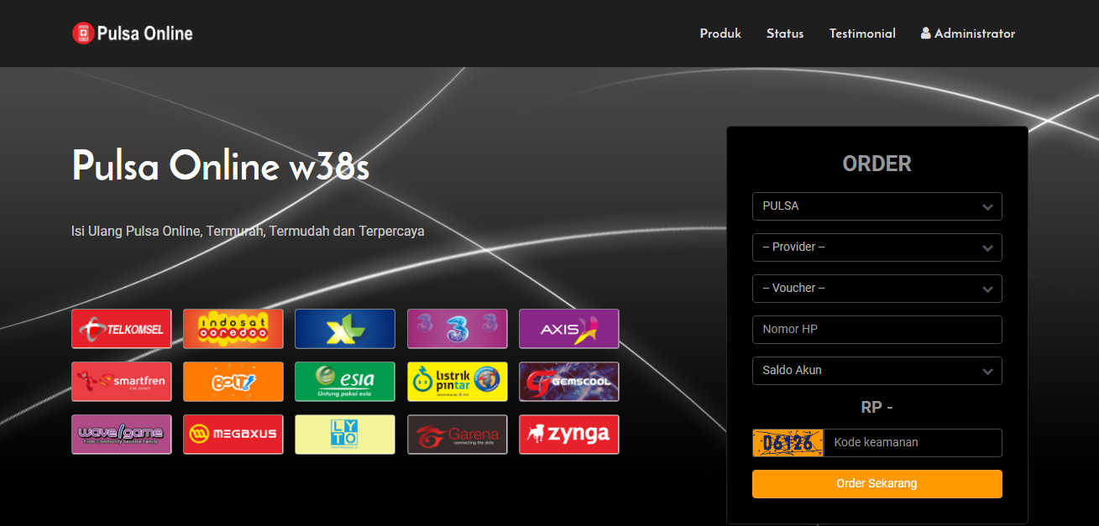Click the RP - price text
1099x526 pixels.
(x=877, y=408)
